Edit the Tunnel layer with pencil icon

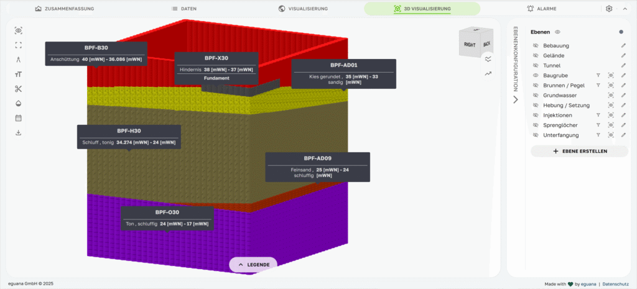tap(623, 65)
